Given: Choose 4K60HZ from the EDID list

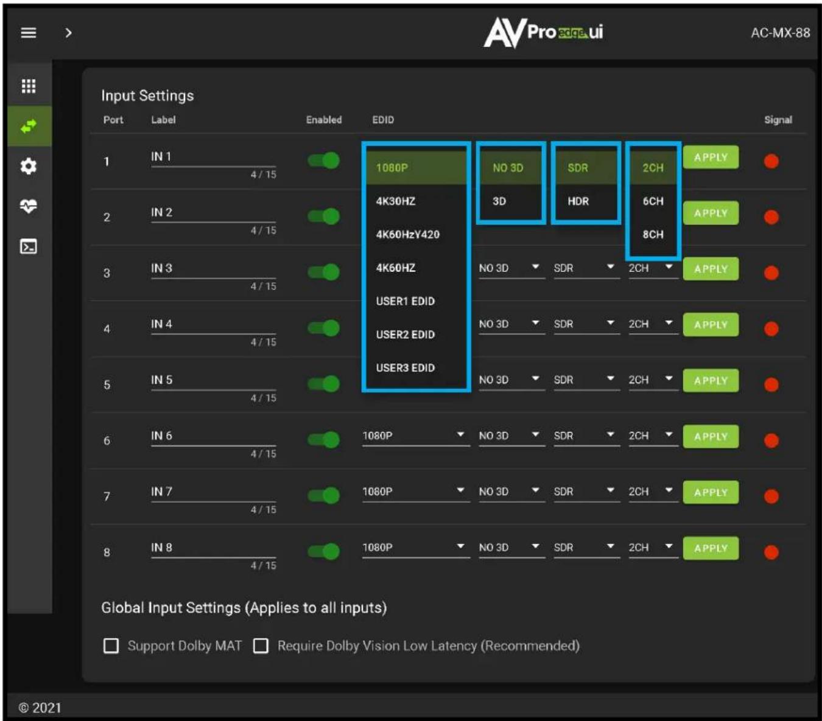Looking at the screenshot, I should click(416, 268).
